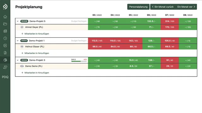Click plus icon under Demo-Projekt 5
This screenshot has width=202, height=113.
point(22,34)
